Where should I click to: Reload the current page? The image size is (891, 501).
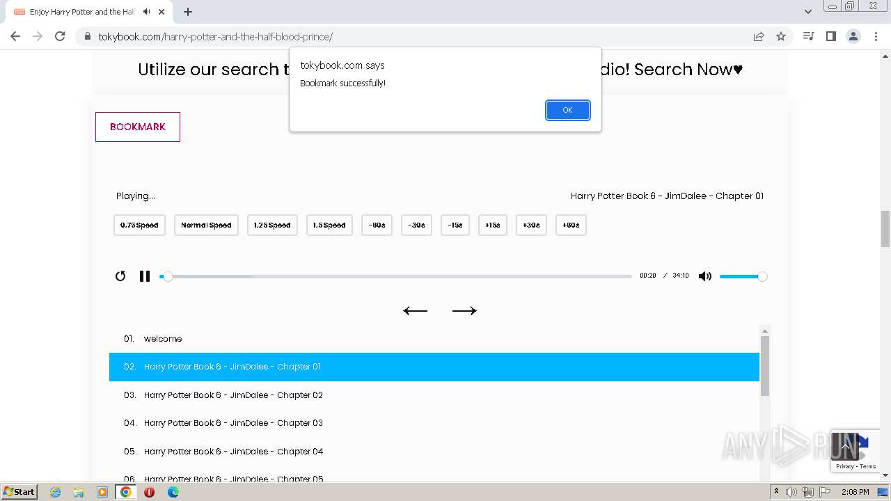(60, 36)
